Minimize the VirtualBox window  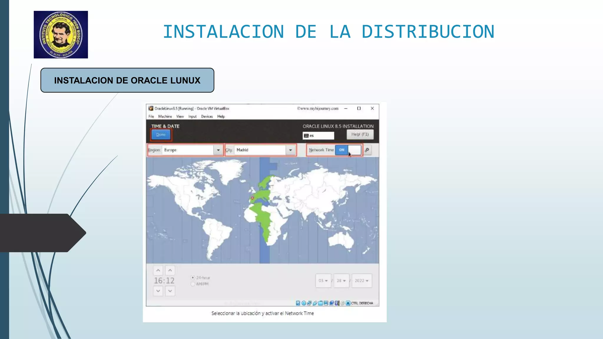pyautogui.click(x=346, y=108)
